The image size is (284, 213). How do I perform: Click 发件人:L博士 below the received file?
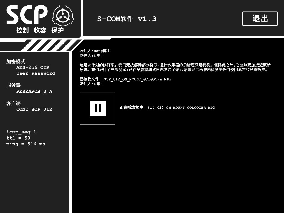(92, 84)
